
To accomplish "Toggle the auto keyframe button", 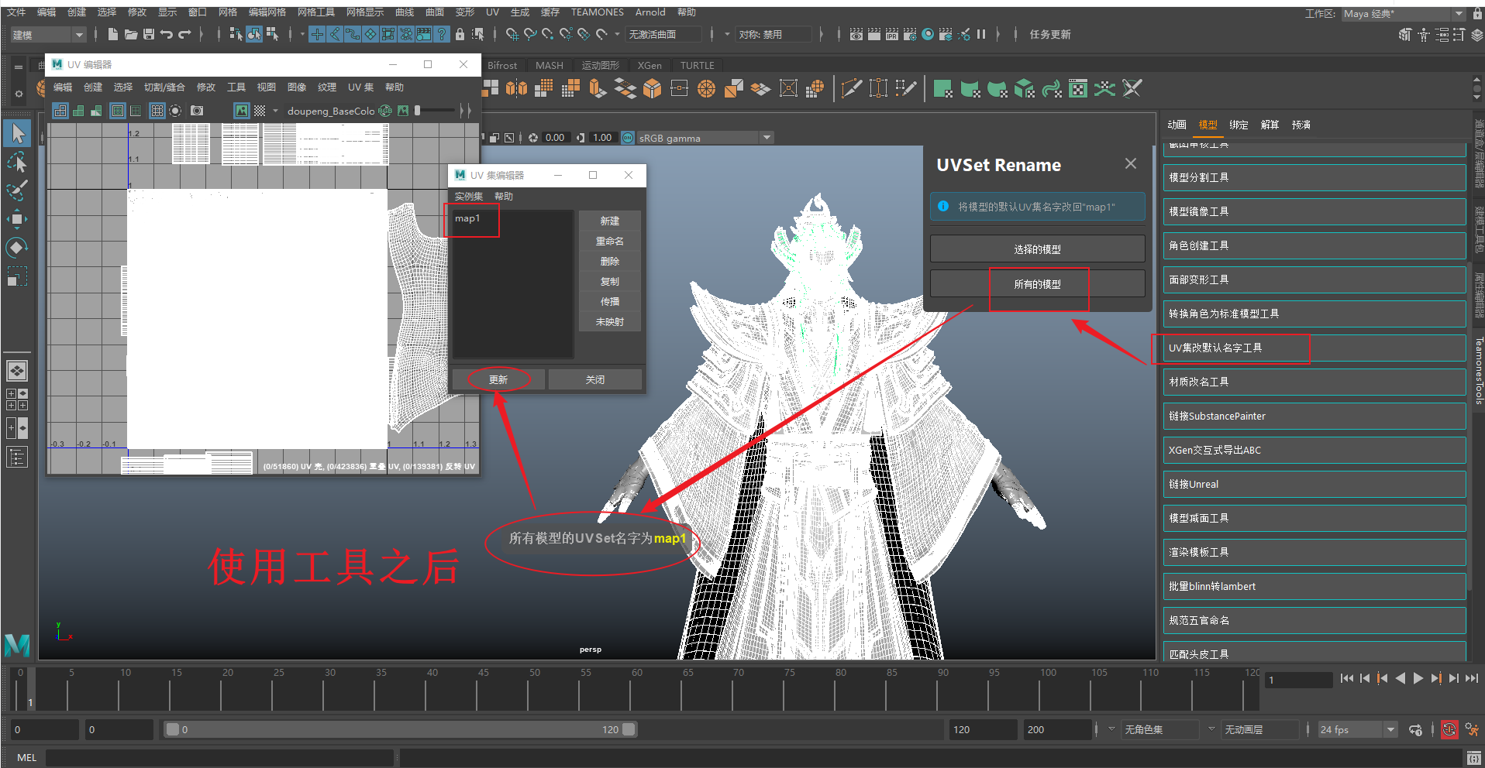I will (x=1449, y=729).
